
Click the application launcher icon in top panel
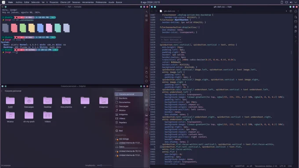click(x=4, y=2)
